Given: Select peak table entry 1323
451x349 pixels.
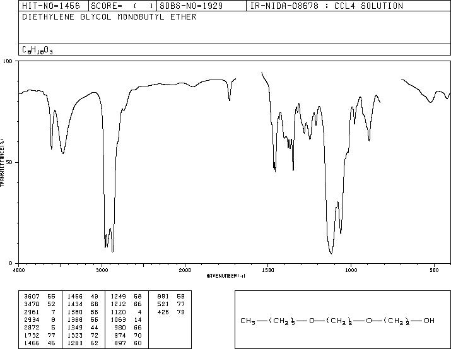Looking at the screenshot, I should pyautogui.click(x=75, y=336).
